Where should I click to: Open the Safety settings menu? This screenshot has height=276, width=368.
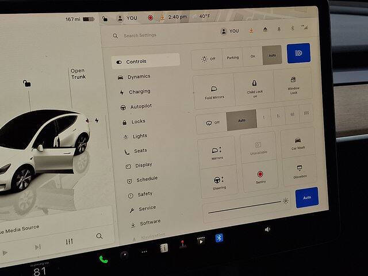coord(140,194)
